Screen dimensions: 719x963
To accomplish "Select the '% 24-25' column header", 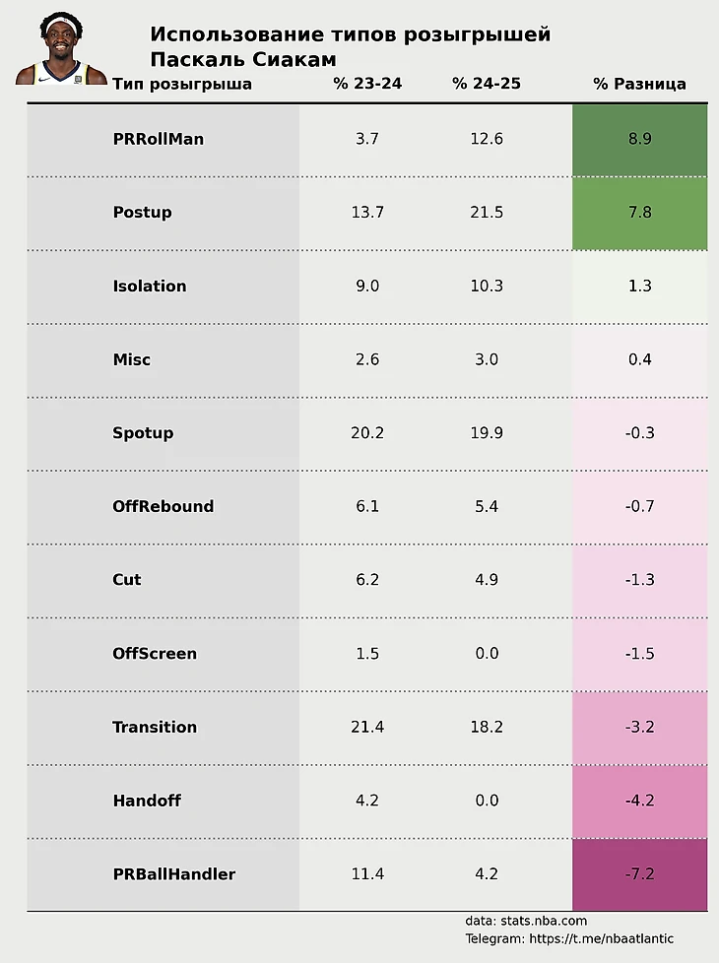I will [487, 84].
